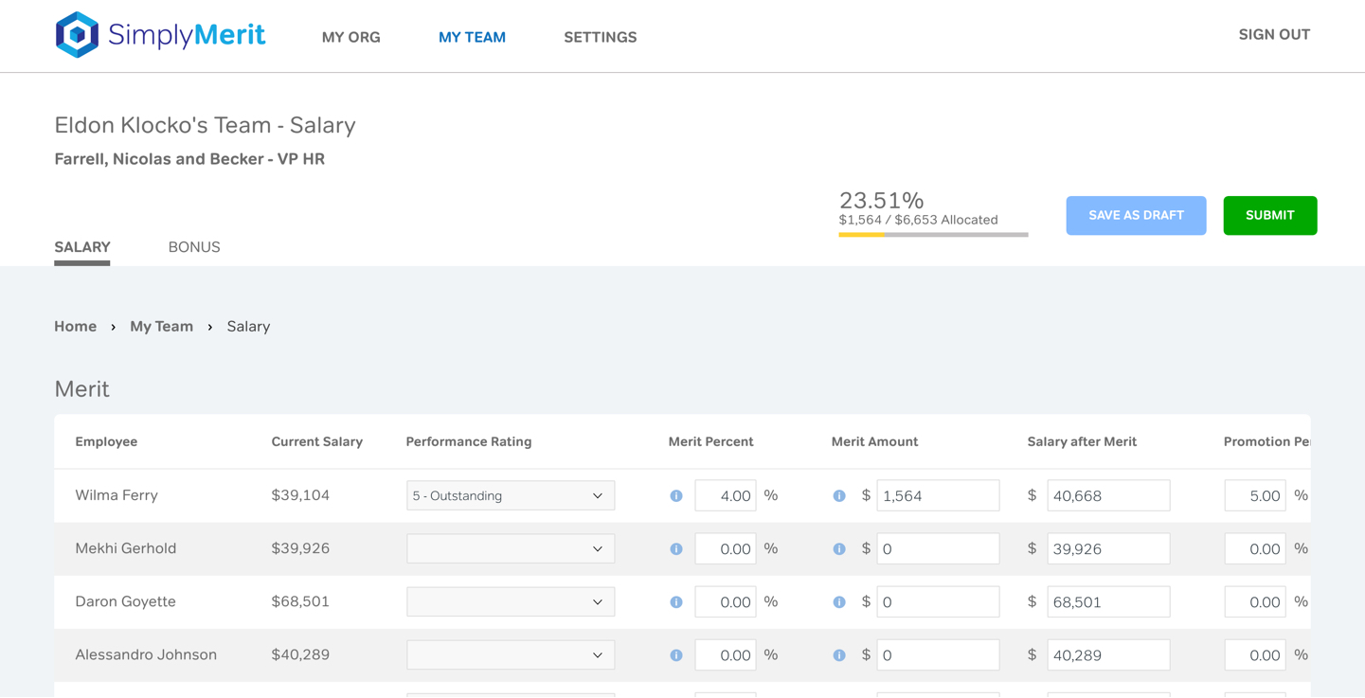Click Mekhi Gerhold's Promotion Percent field

(1255, 548)
